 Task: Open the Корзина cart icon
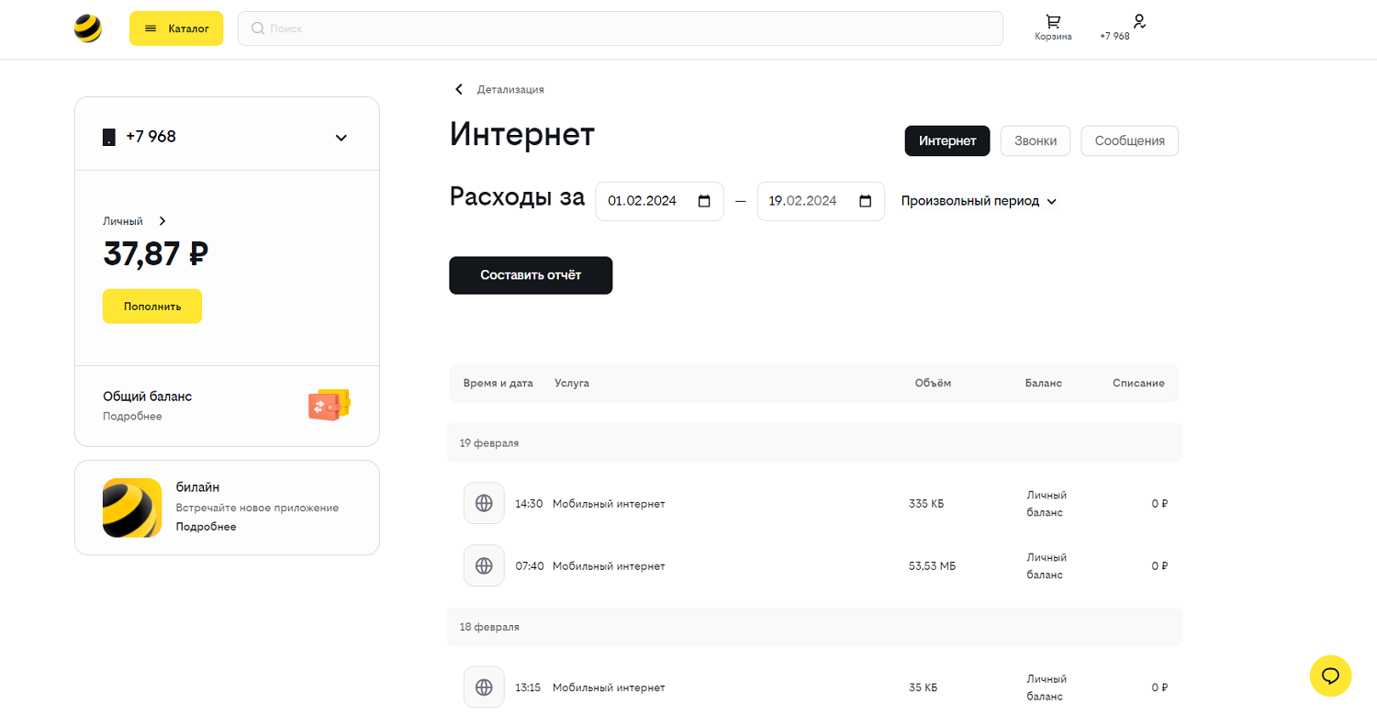(1053, 21)
